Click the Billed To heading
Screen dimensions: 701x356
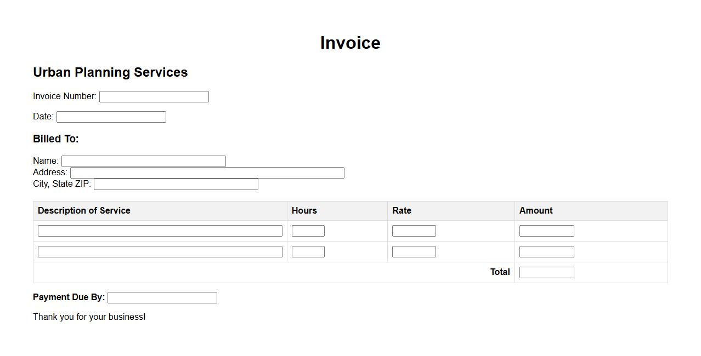pyautogui.click(x=56, y=139)
